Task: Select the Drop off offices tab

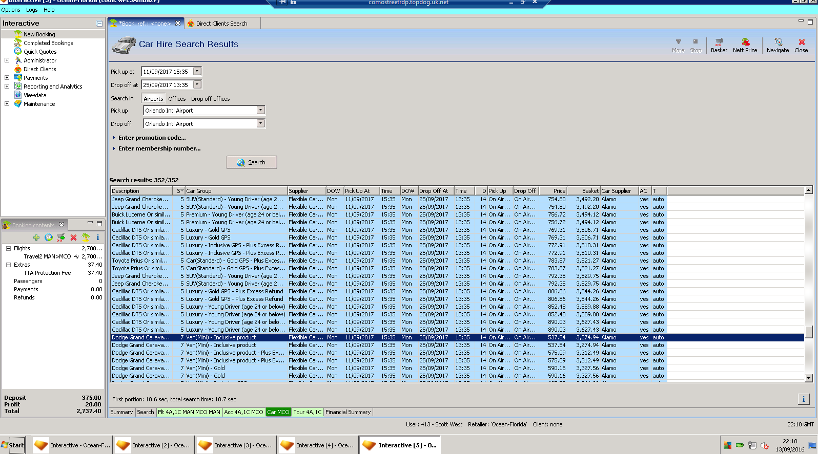Action: 210,99
